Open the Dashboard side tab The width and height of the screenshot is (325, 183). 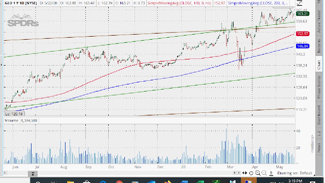[x=319, y=115]
